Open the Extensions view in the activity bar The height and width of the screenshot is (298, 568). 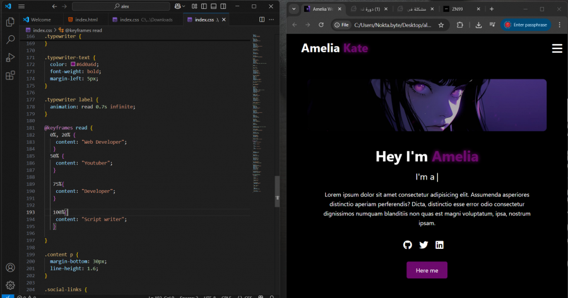(x=10, y=76)
